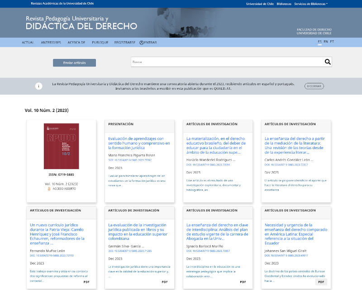362x290 pixels.
Task: Open the ACERCA DE menu
Action: pos(78,42)
